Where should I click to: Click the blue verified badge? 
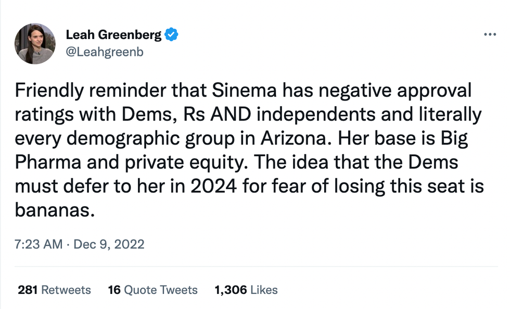click(172, 35)
